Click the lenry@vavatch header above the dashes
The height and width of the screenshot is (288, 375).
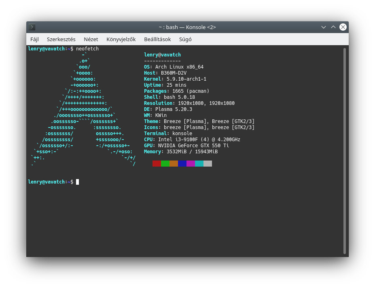[x=162, y=55]
